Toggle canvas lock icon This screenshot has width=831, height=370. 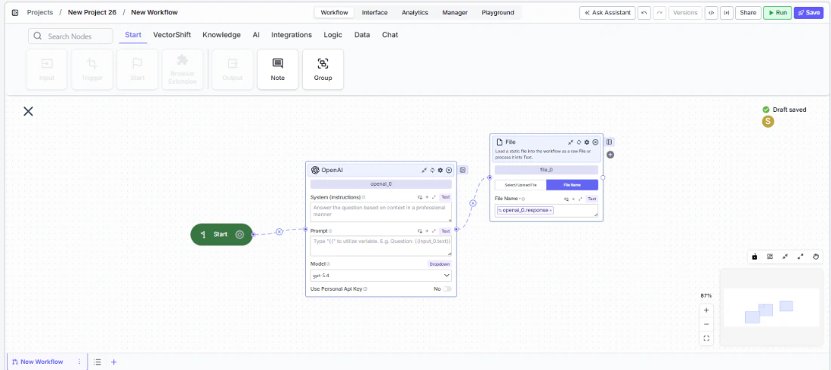pos(755,257)
